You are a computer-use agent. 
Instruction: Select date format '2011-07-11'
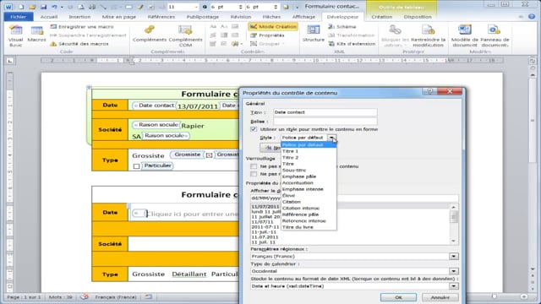click(x=265, y=227)
